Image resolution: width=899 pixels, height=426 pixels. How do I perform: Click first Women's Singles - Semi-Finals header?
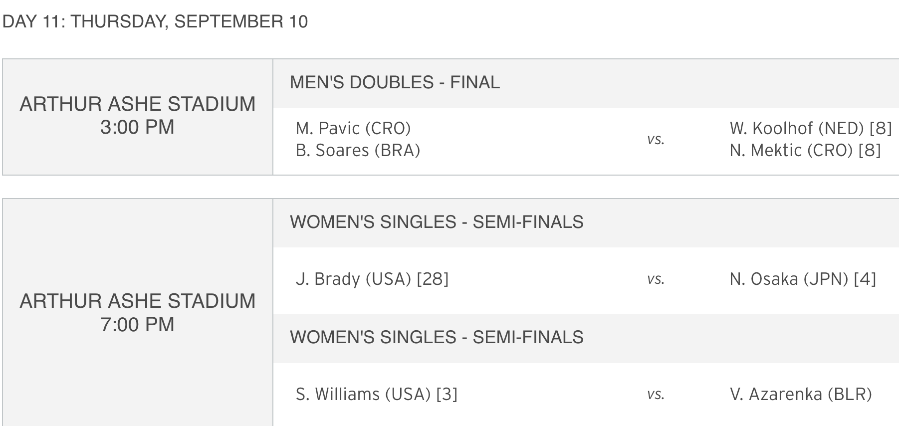437,222
